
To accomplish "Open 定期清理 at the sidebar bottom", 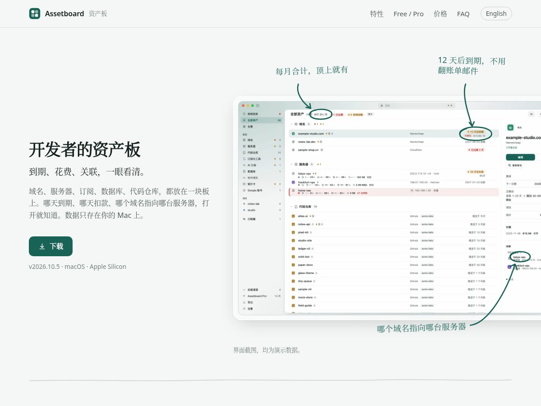I will coord(261,290).
